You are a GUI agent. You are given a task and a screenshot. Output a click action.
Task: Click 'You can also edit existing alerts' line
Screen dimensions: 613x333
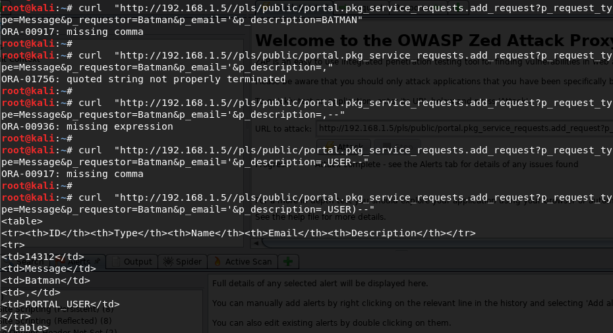[332, 323]
